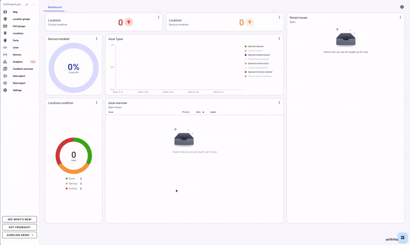Viewport: 410px width, 245px height.
Task: Click the See What's New button
Action: click(x=19, y=219)
